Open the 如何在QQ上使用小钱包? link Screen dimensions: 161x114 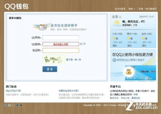click(x=131, y=60)
